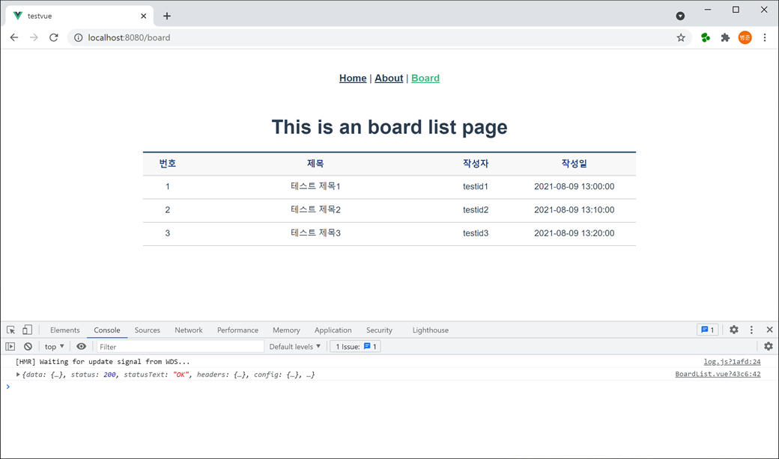View site information icon in address bar
Screen dimensions: 779x459
(78, 37)
